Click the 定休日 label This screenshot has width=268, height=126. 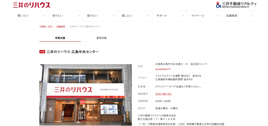point(142,108)
